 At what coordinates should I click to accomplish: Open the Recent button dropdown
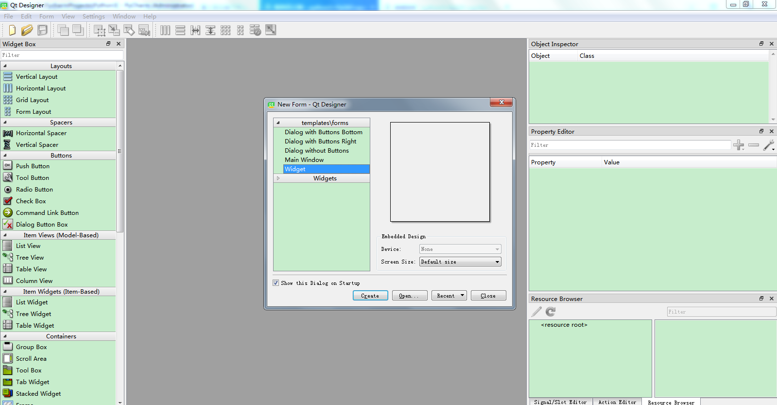[x=462, y=296]
